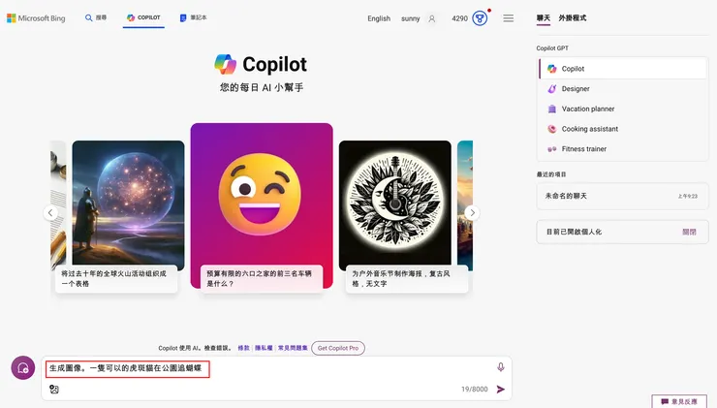Switch to the 外掛程式 tab
The image size is (717, 408).
point(572,17)
